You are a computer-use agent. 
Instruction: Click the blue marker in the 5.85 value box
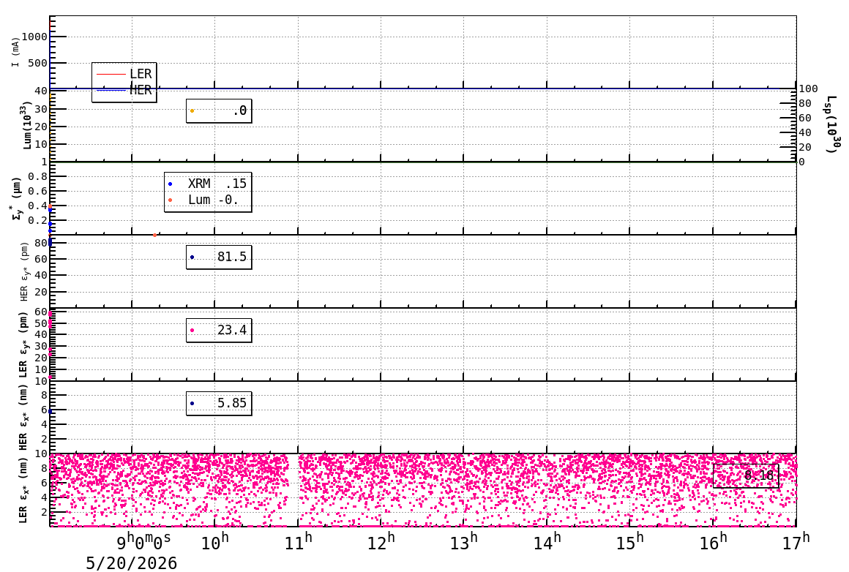192,403
